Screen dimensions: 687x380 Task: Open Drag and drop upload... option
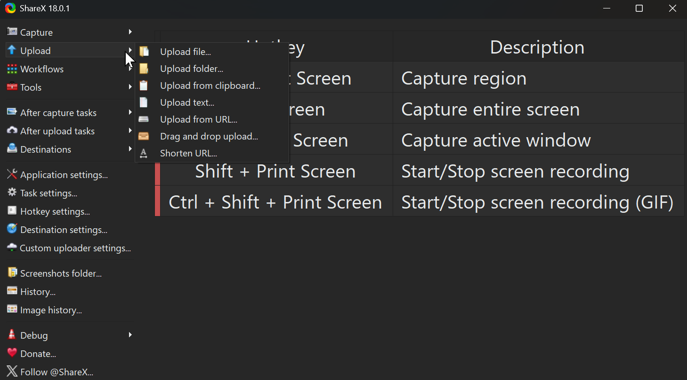click(x=212, y=136)
